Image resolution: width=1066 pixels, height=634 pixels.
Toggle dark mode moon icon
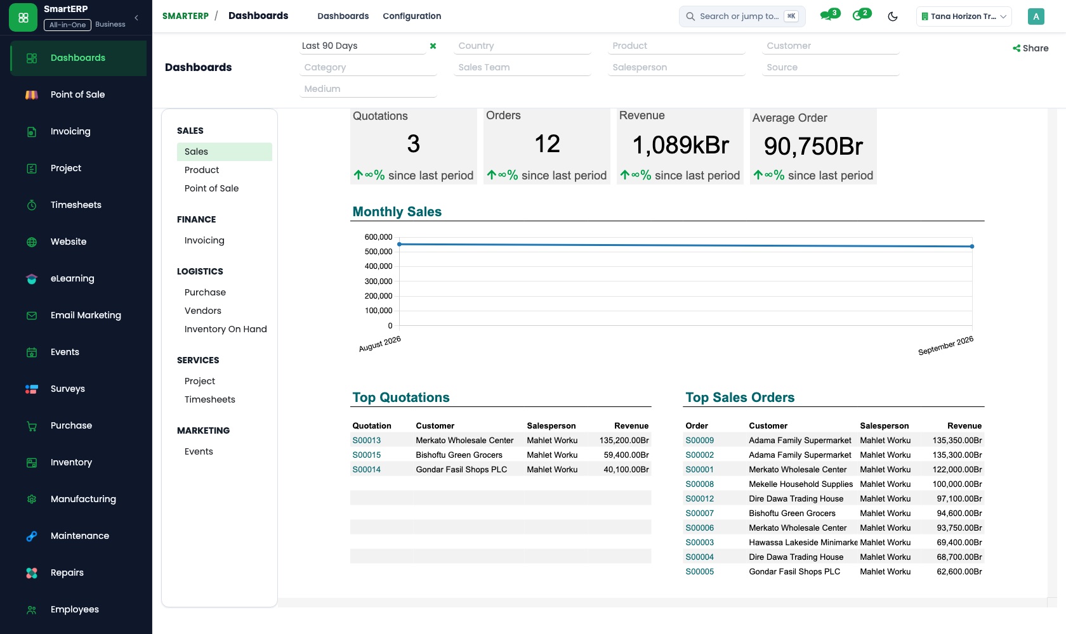893,16
